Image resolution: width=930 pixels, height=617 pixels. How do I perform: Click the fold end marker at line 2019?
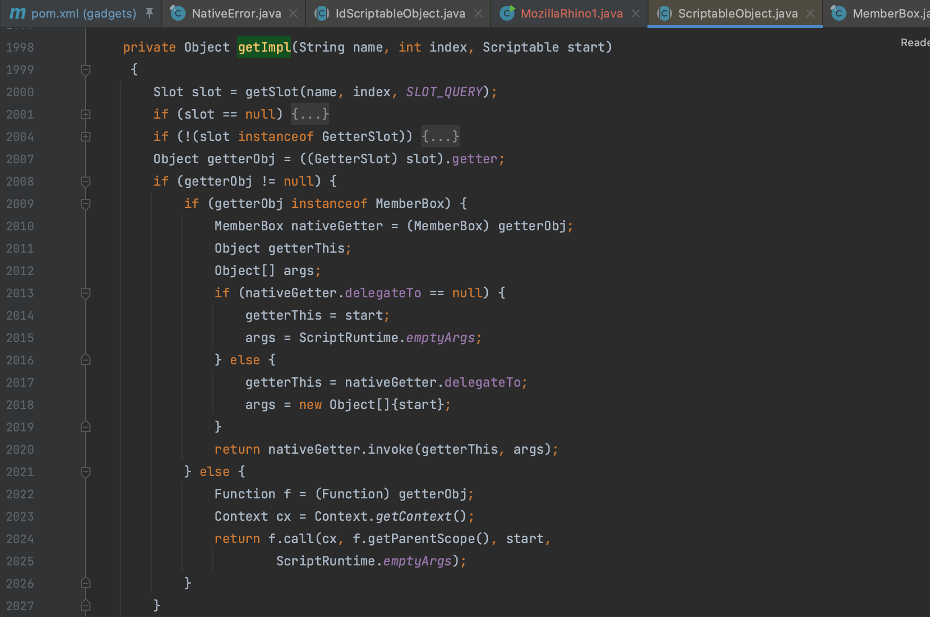pos(86,427)
